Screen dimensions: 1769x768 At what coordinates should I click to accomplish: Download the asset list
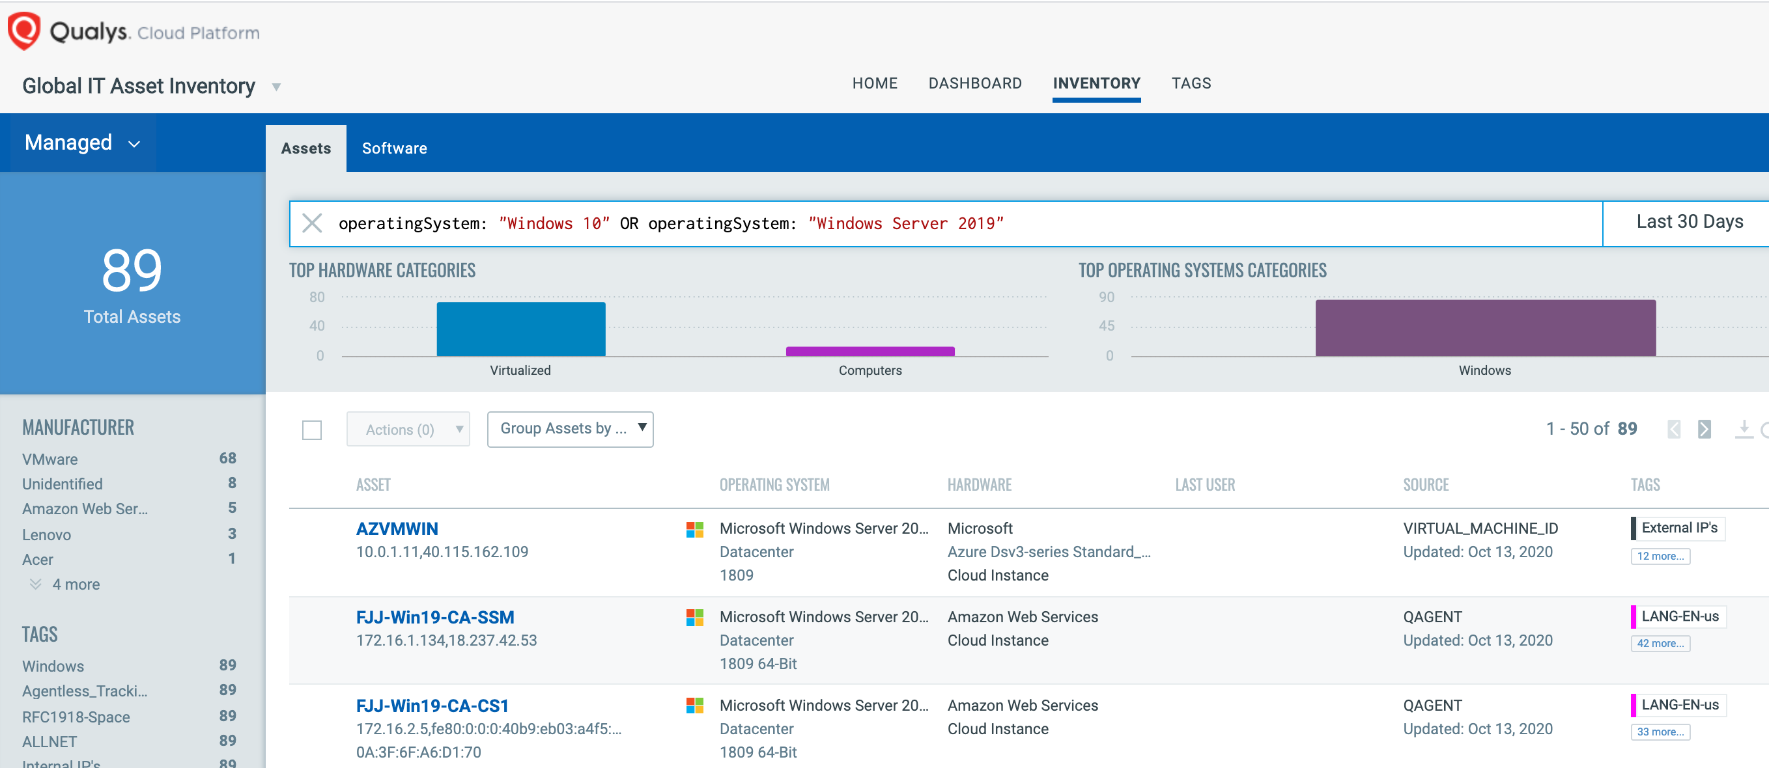[x=1744, y=429]
